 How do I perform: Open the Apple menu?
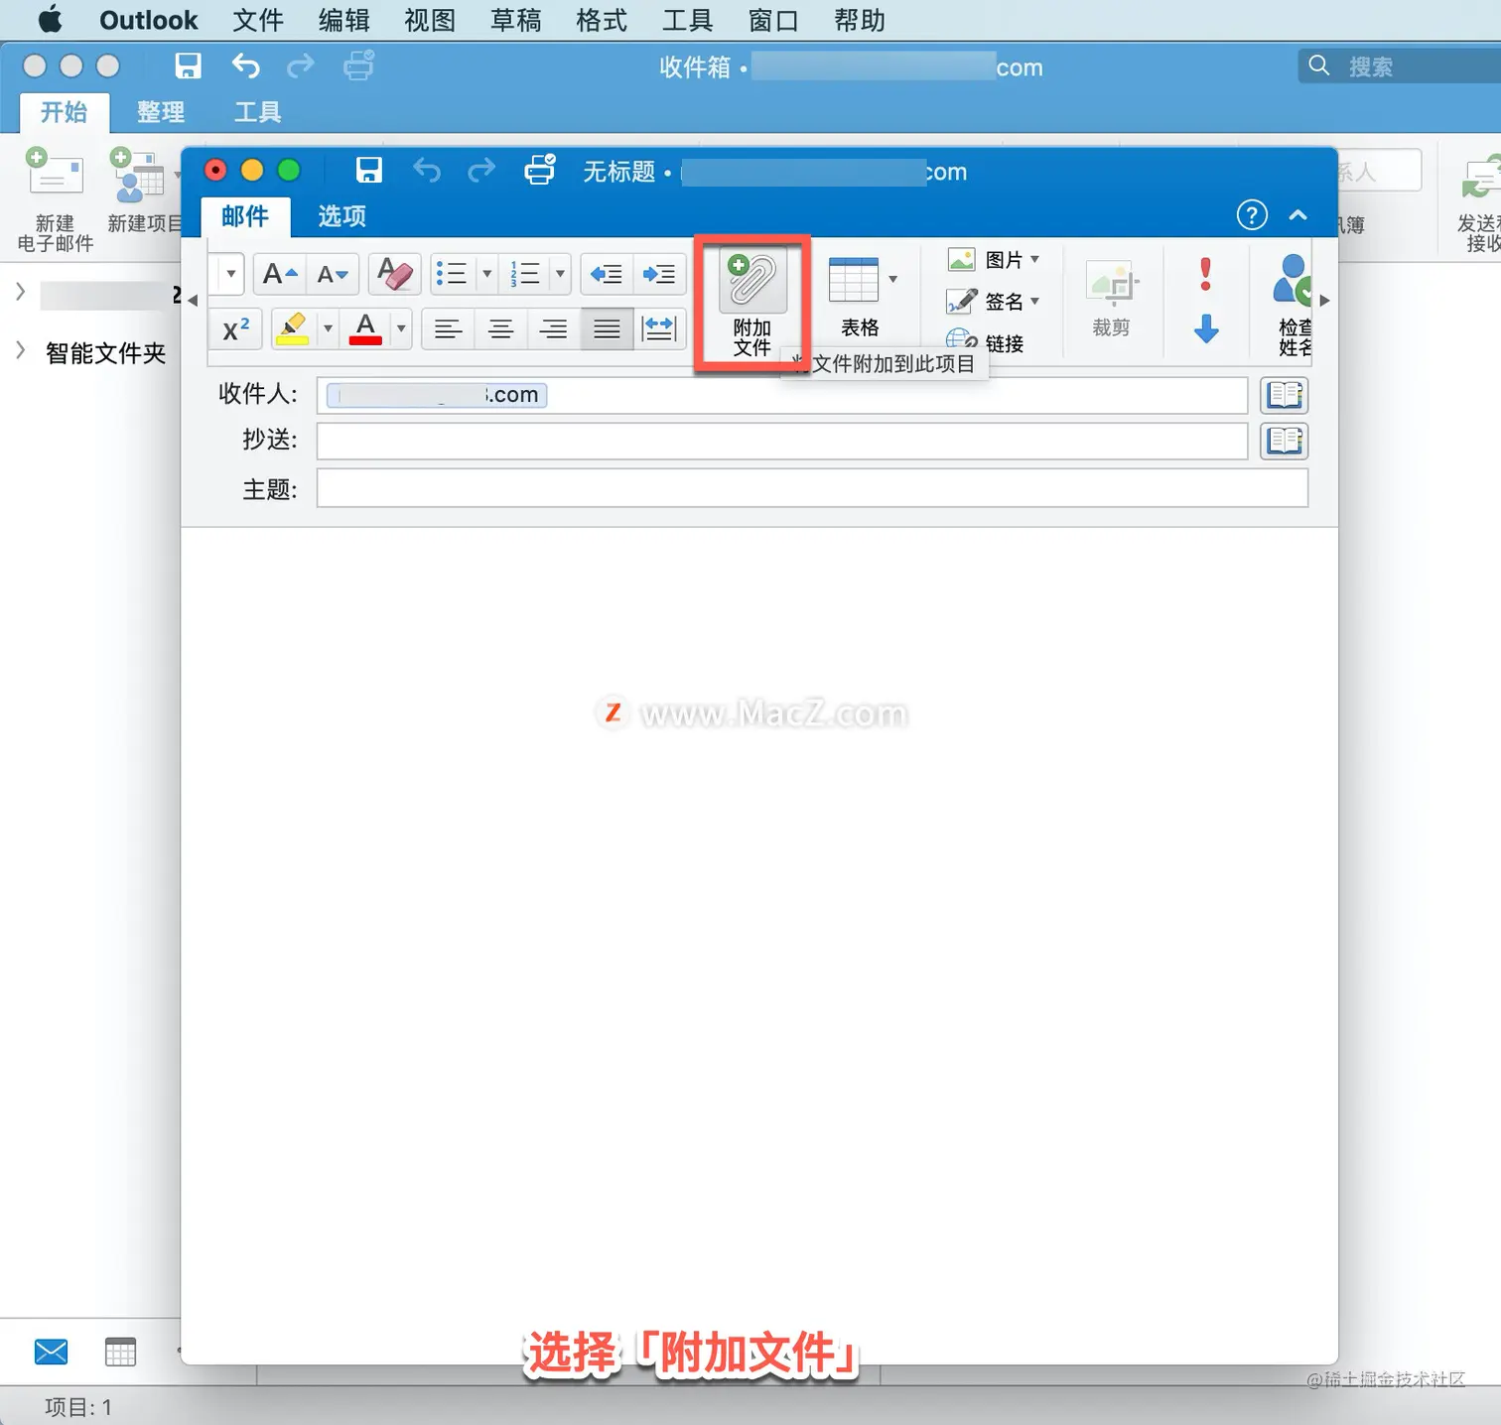[x=50, y=20]
